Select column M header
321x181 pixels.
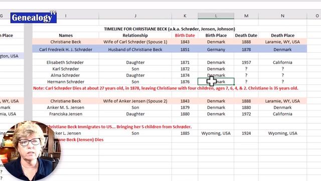point(246,16)
